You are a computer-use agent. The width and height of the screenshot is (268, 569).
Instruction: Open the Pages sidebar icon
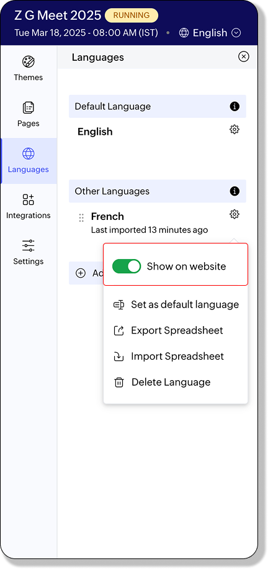point(29,108)
